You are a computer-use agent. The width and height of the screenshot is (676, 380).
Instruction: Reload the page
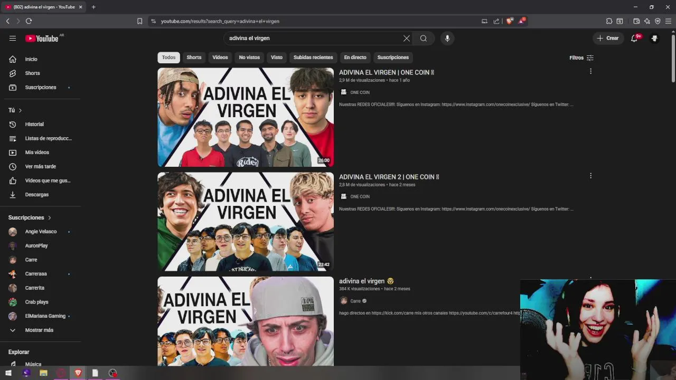click(29, 21)
